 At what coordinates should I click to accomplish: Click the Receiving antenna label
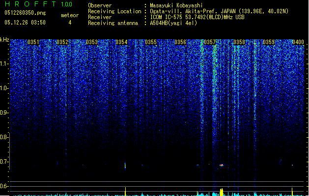coord(113,23)
